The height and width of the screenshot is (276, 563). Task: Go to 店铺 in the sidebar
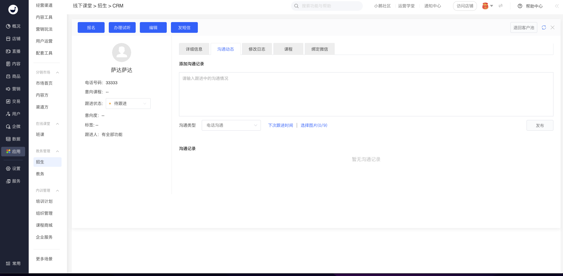[x=13, y=39]
